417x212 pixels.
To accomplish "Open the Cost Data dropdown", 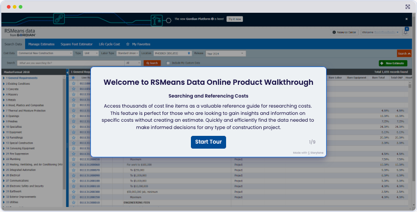I will point(45,53).
